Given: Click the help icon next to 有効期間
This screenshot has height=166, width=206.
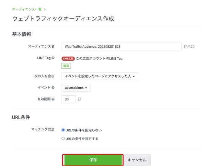Looking at the screenshot, I should pos(53,99).
